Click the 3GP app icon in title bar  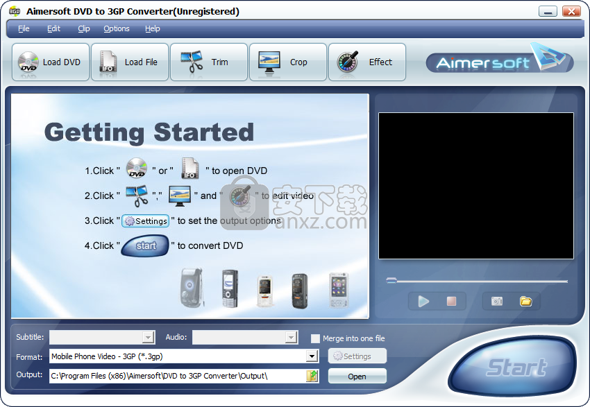[x=15, y=12]
